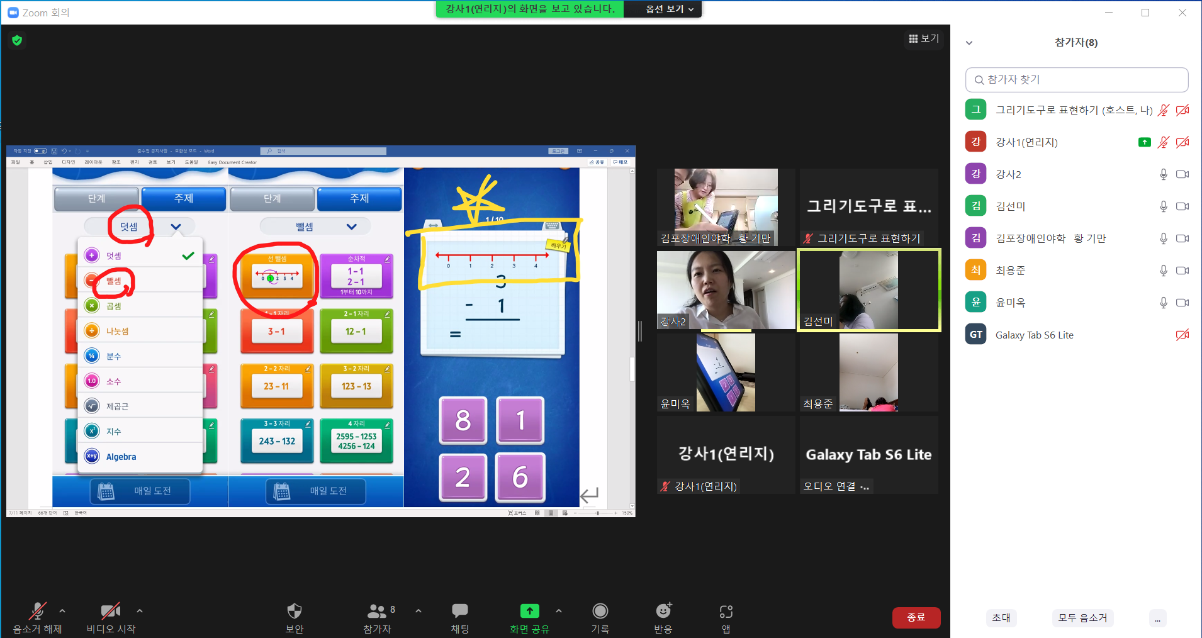This screenshot has height=638, width=1202.
Task: Open the 보기 view layout button
Action: (x=924, y=38)
